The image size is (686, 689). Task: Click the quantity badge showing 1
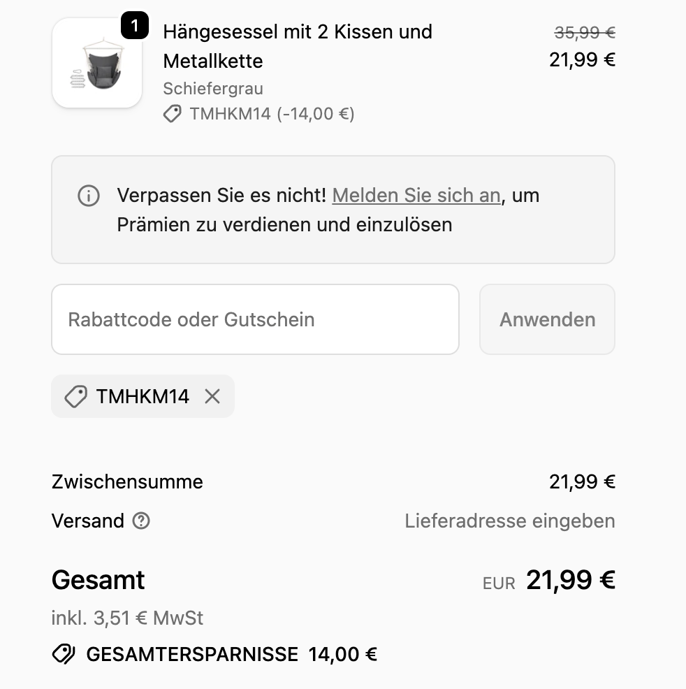(x=134, y=27)
